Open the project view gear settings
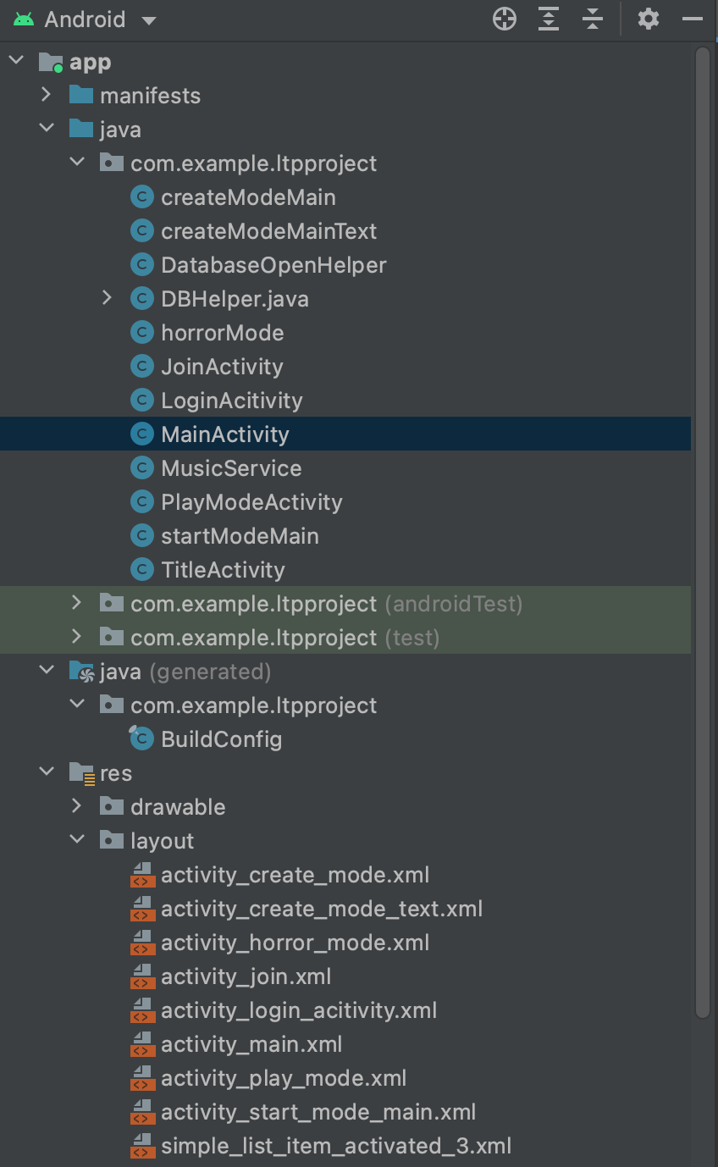Viewport: 718px width, 1167px height. click(649, 19)
